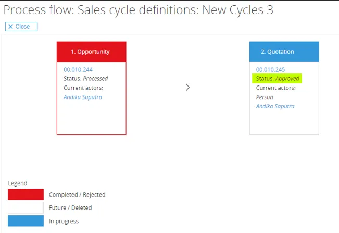
Task: Click the In progress legend label
Action: point(64,221)
